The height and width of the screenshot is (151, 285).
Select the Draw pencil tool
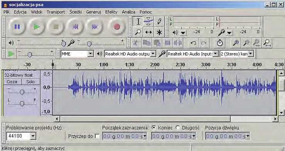tap(159, 22)
